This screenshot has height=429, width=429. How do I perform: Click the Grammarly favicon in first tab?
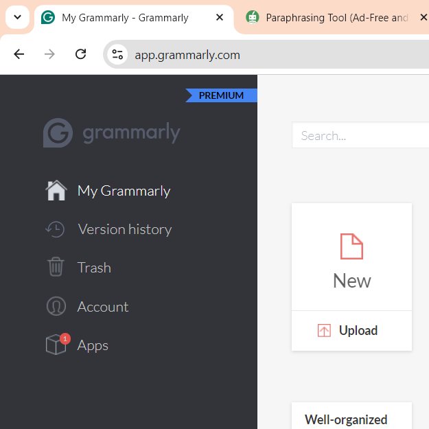pyautogui.click(x=48, y=18)
